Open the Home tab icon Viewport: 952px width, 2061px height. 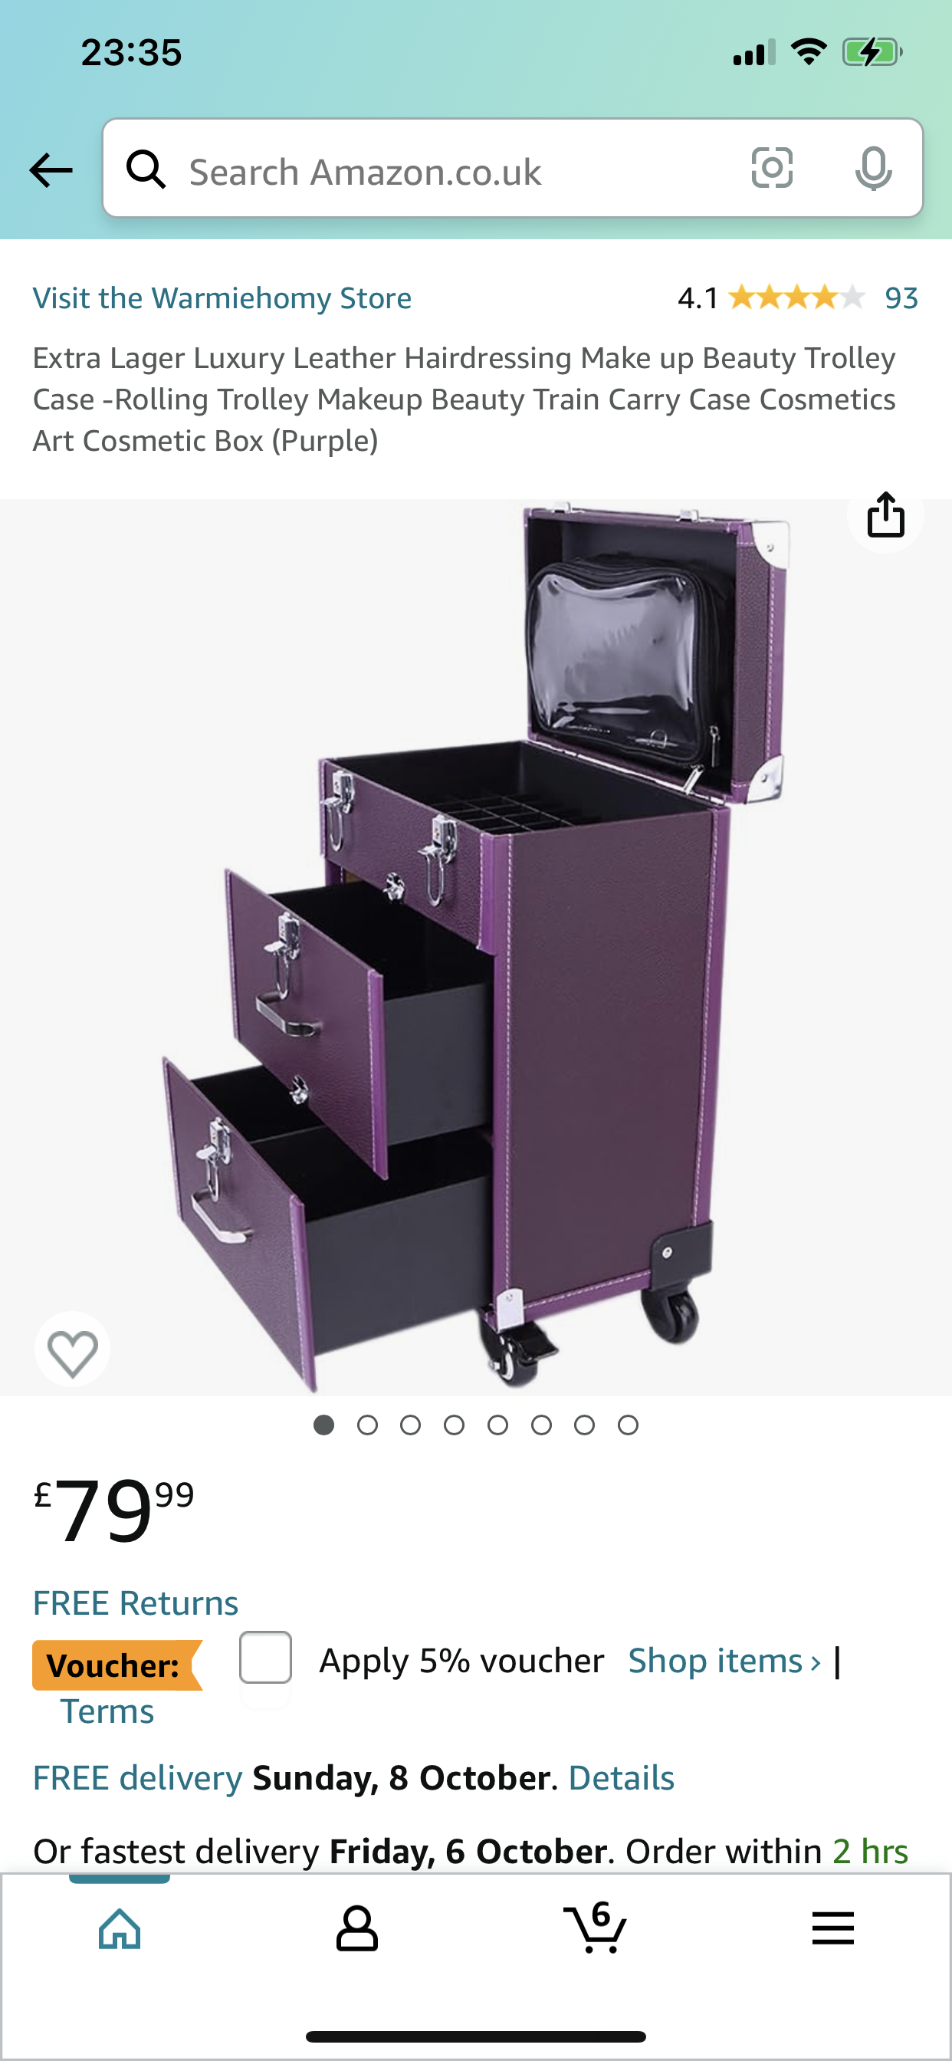(x=120, y=1929)
